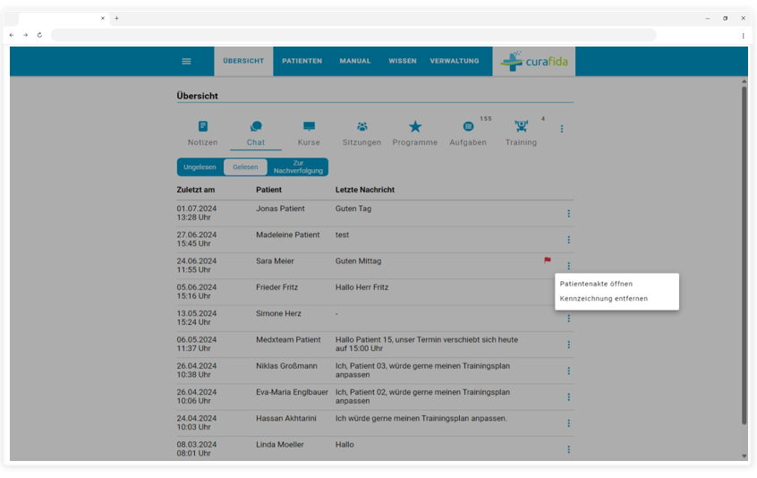
Task: Open row menu for Eva-Maria Englbauer
Action: pos(569,397)
